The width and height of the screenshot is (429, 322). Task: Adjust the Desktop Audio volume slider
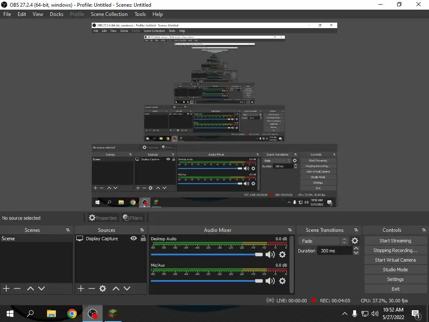207,254
